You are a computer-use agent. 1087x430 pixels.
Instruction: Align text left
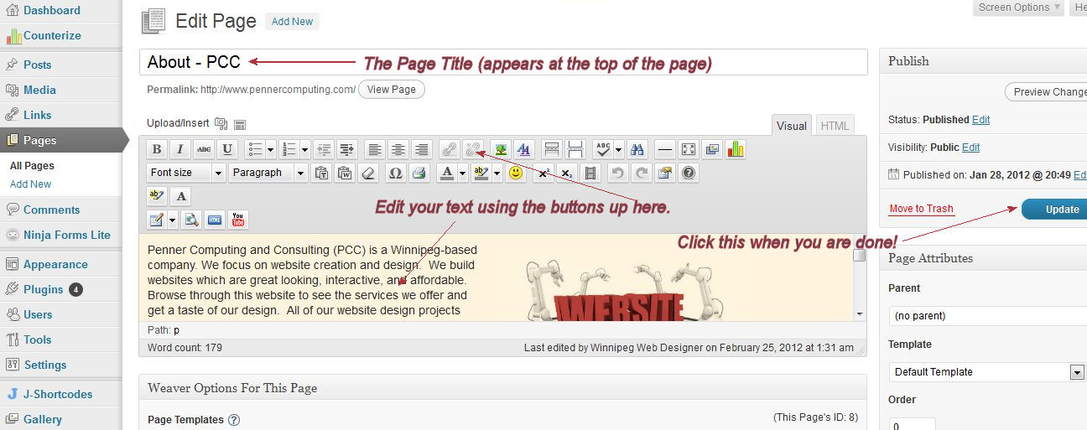click(x=375, y=150)
